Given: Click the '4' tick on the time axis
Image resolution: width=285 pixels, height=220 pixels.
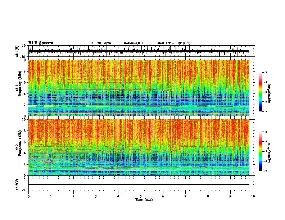Looking at the screenshot, I should [x=118, y=196].
